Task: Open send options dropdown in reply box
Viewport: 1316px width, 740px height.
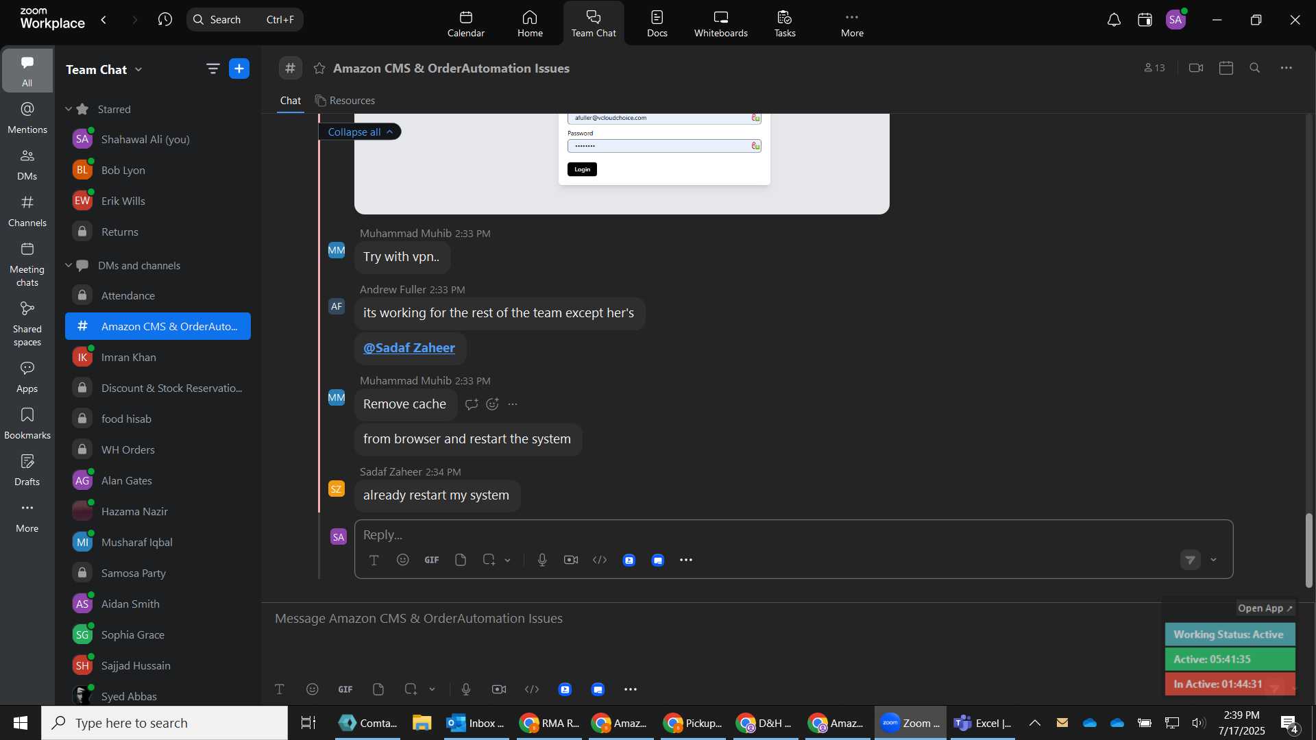Action: pyautogui.click(x=1214, y=560)
